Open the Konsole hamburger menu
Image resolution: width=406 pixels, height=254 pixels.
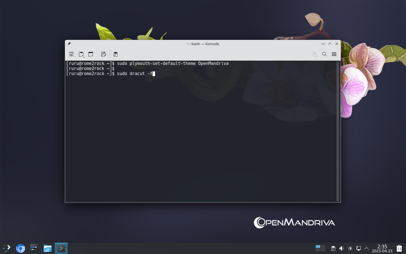point(334,54)
